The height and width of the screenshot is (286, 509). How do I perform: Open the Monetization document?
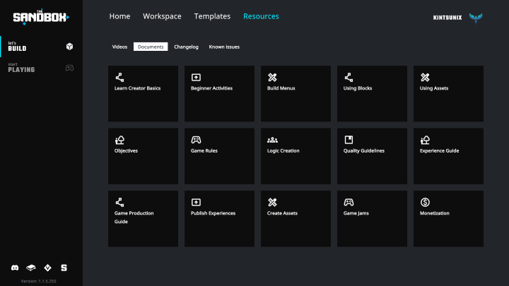click(448, 218)
